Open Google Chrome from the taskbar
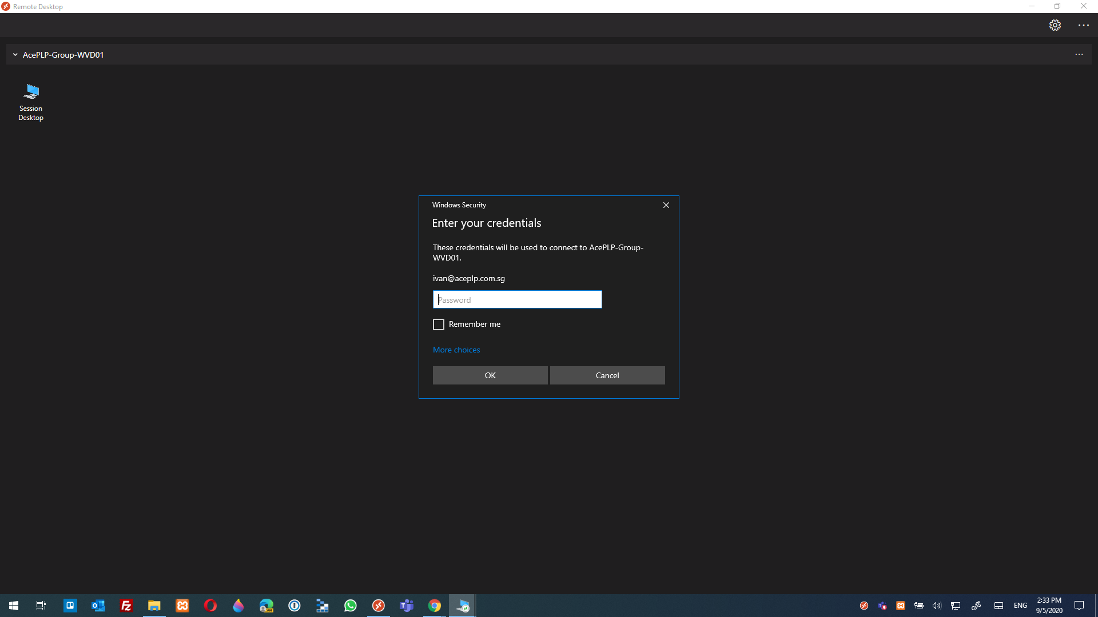The image size is (1098, 617). [x=435, y=606]
